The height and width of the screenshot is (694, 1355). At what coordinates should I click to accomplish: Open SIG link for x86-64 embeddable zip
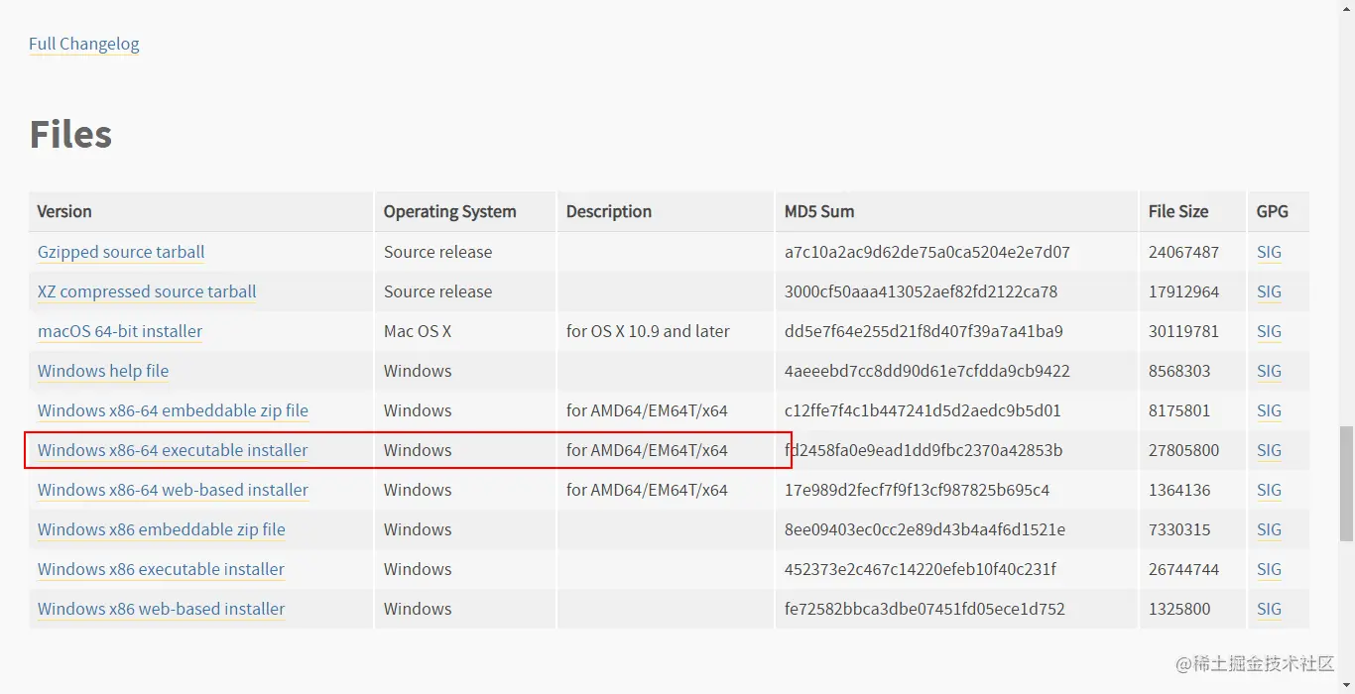coord(1269,410)
